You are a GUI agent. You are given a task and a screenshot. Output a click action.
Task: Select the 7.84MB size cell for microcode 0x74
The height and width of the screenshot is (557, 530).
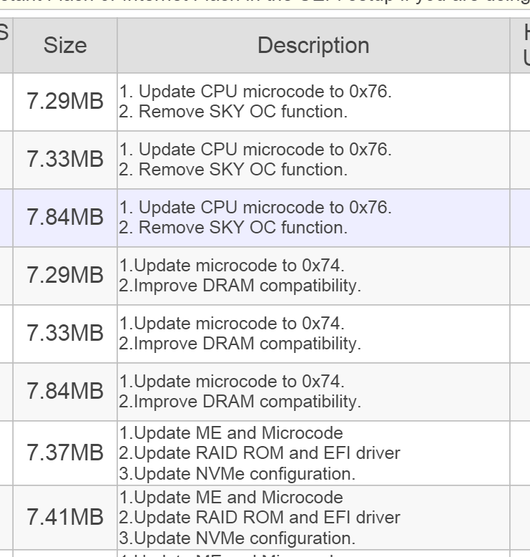[x=65, y=394]
